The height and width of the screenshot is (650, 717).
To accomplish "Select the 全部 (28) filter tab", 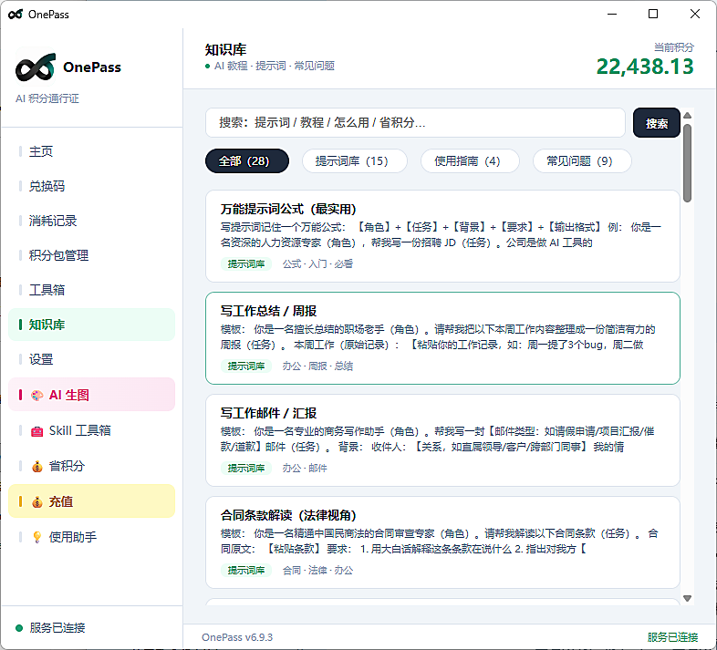I will click(x=247, y=160).
